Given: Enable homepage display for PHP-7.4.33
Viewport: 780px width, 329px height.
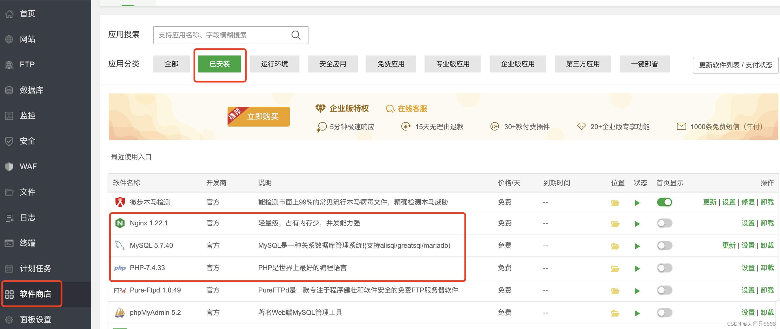Looking at the screenshot, I should (664, 268).
